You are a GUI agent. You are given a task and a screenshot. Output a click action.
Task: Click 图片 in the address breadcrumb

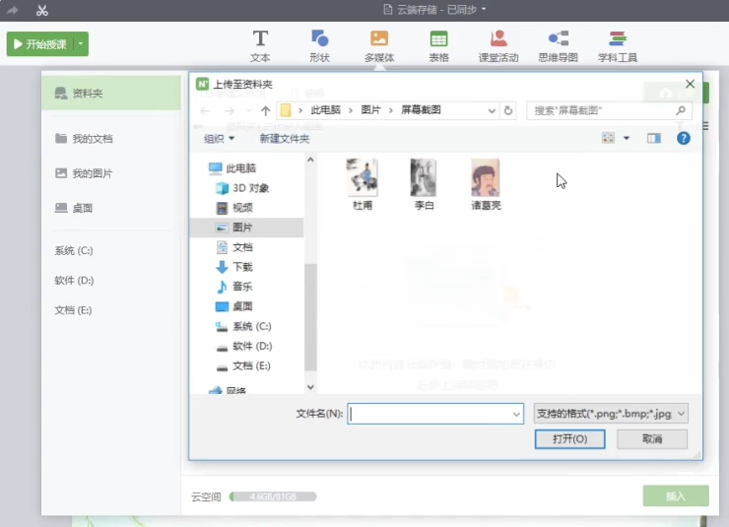[370, 110]
